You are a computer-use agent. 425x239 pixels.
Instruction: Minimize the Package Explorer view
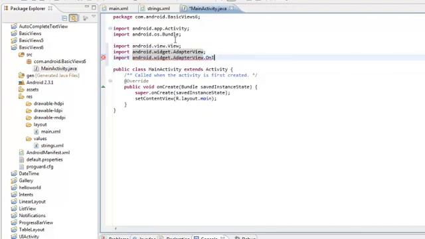pos(87,7)
